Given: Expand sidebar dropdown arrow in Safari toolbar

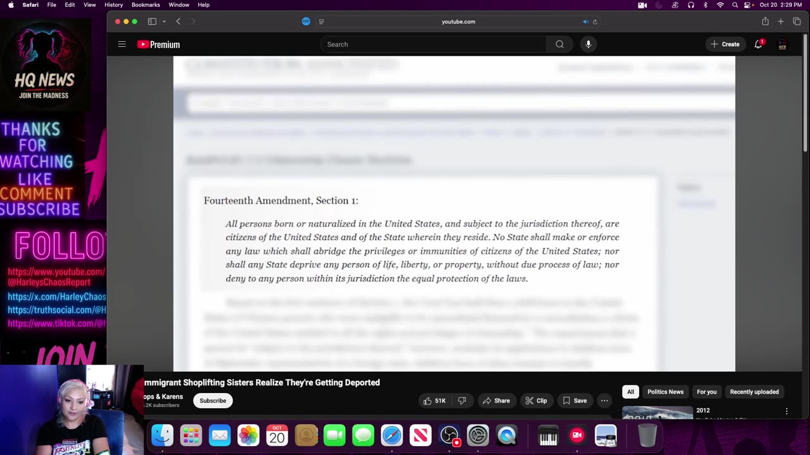Looking at the screenshot, I should pos(164,21).
